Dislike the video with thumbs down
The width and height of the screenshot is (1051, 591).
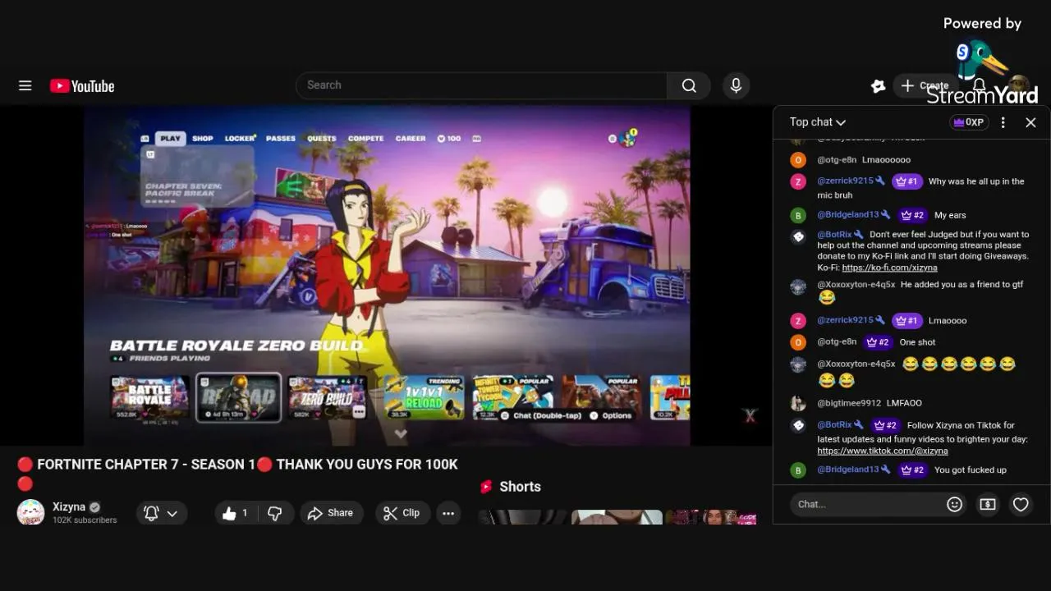click(x=275, y=513)
